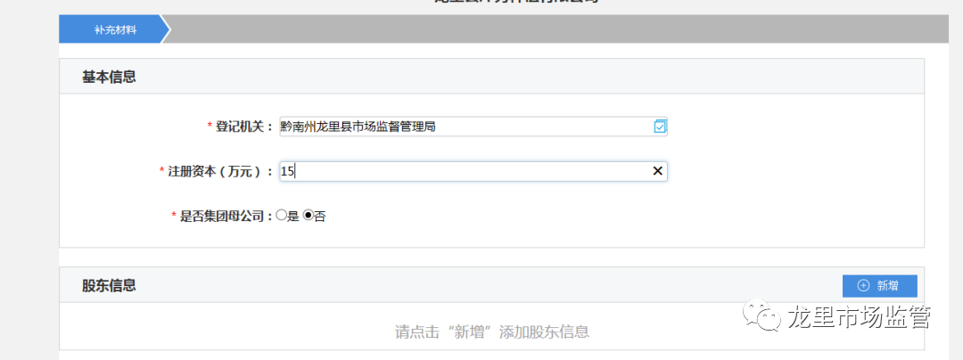
Task: Click the 新增 button to add shareholder
Action: 879,286
